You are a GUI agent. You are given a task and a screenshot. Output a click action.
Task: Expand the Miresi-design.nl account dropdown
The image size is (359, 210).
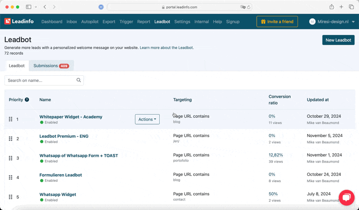332,21
